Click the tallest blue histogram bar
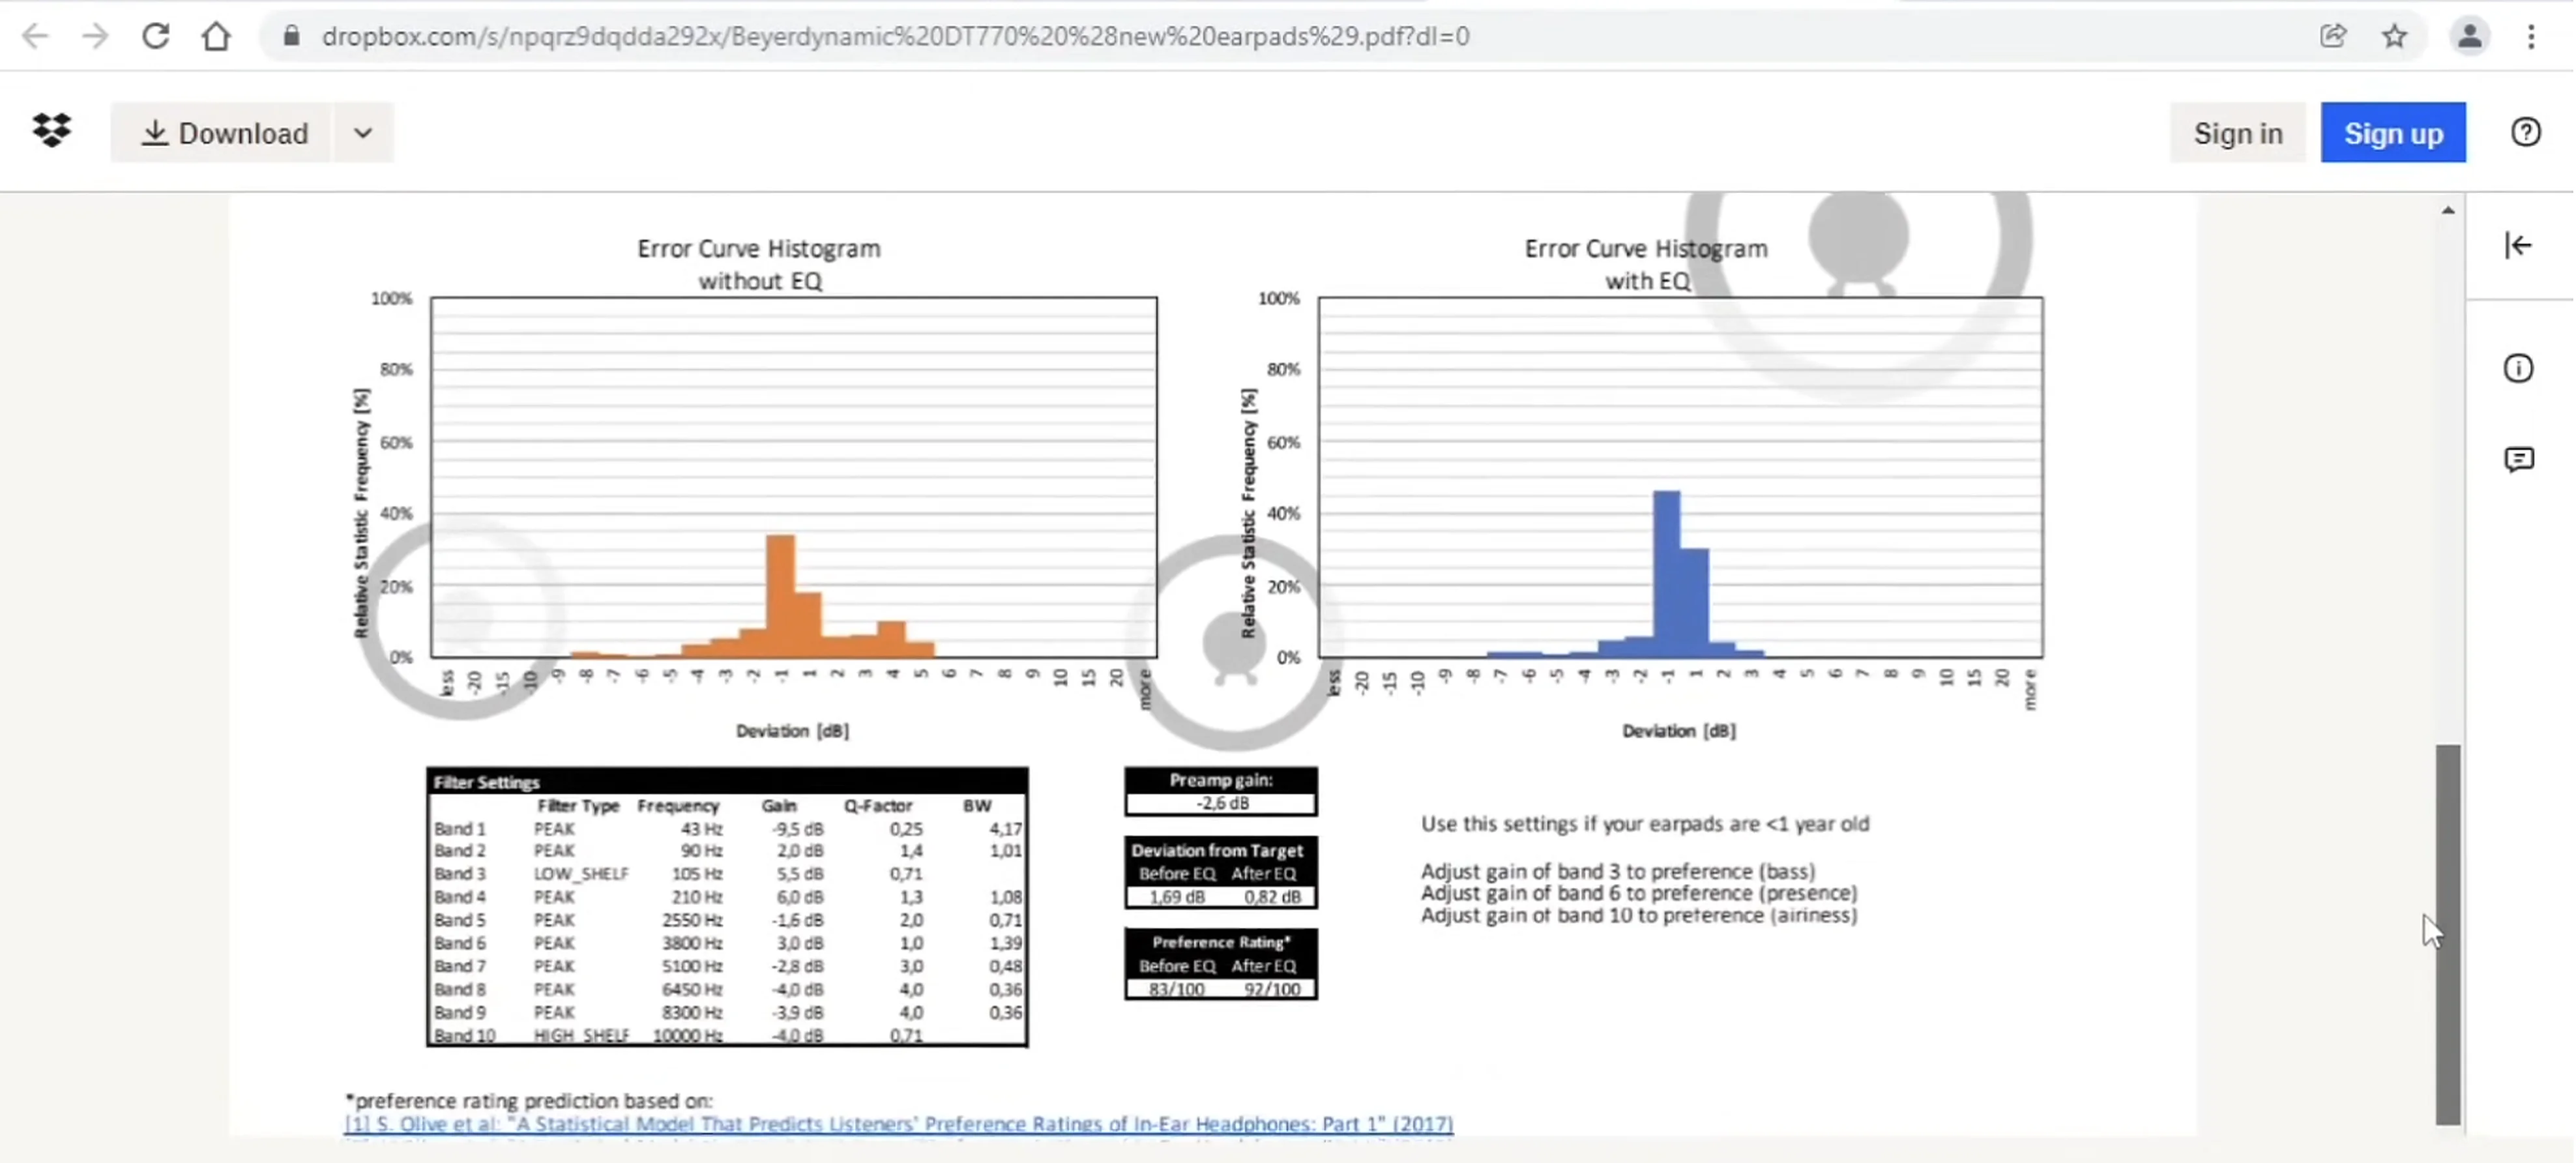2576x1163 pixels. pyautogui.click(x=1666, y=574)
